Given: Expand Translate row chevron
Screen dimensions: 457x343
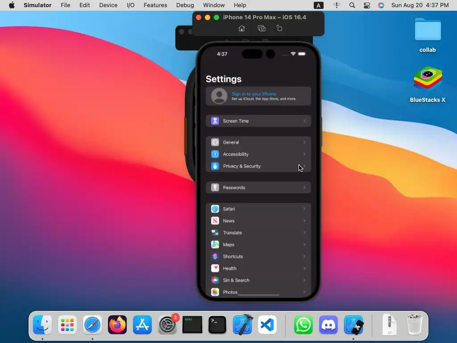Looking at the screenshot, I should coord(304,233).
